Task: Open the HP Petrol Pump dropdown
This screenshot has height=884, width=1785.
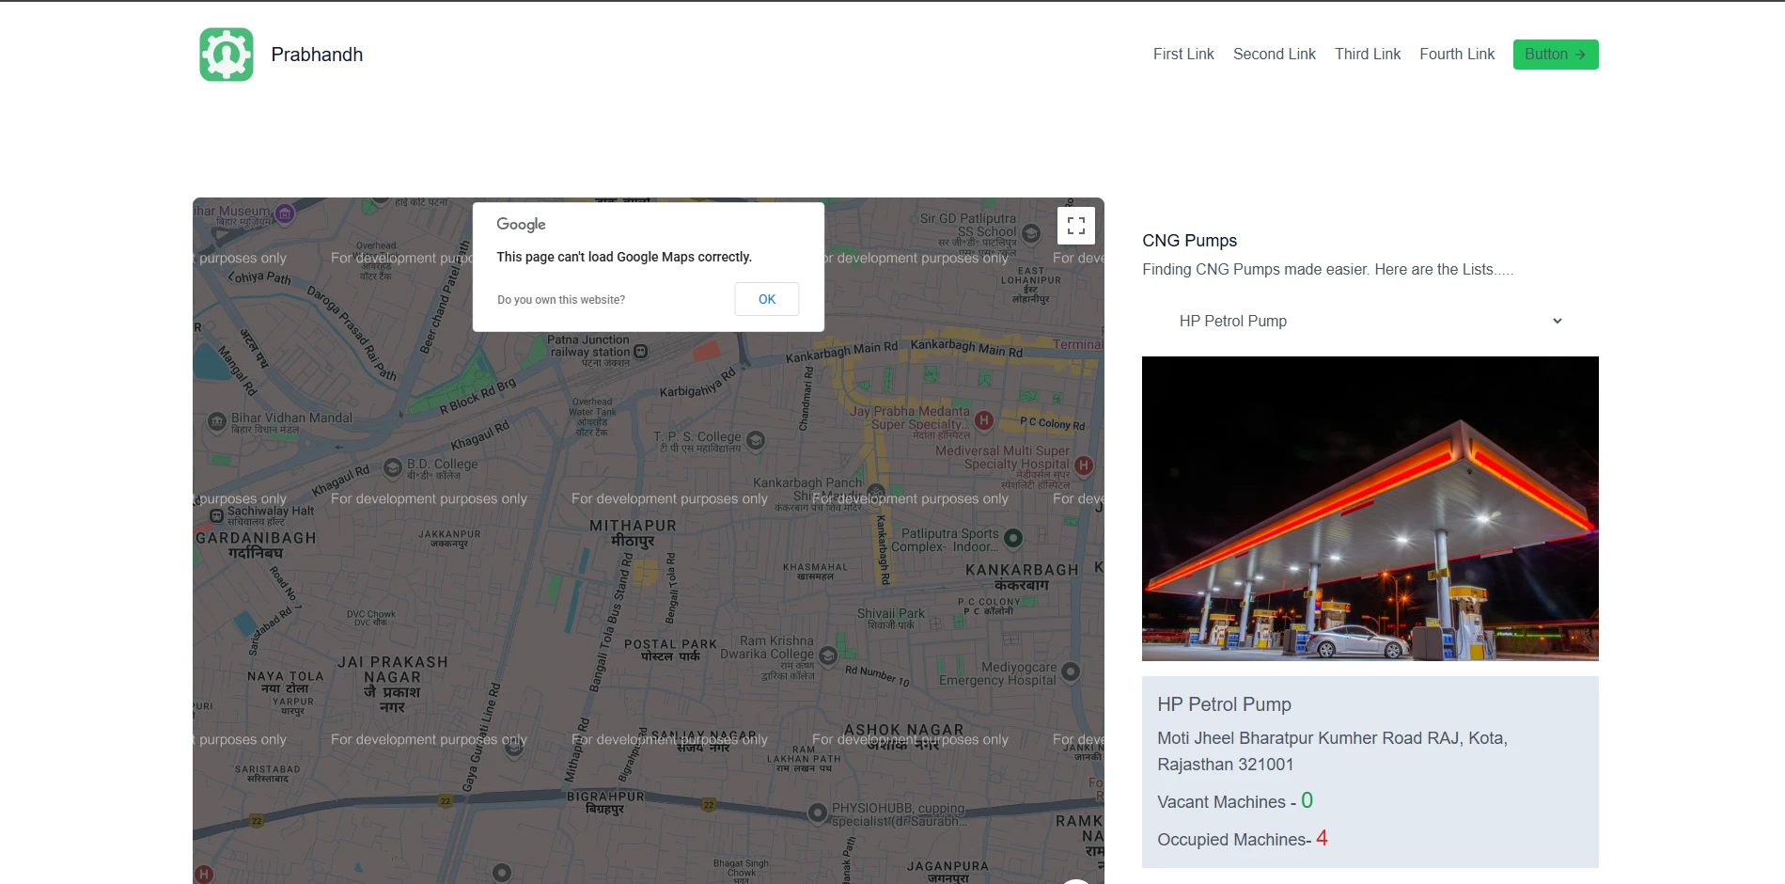Action: point(1370,322)
